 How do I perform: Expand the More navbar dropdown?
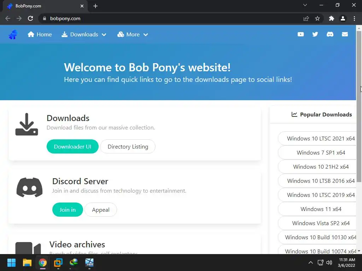pos(133,34)
